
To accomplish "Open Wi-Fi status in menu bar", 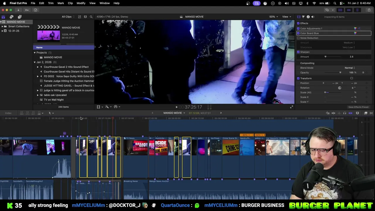I will pos(314,3).
